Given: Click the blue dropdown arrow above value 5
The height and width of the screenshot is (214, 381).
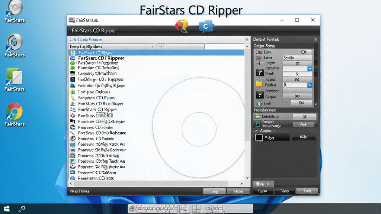Looking at the screenshot, I should [310, 68].
